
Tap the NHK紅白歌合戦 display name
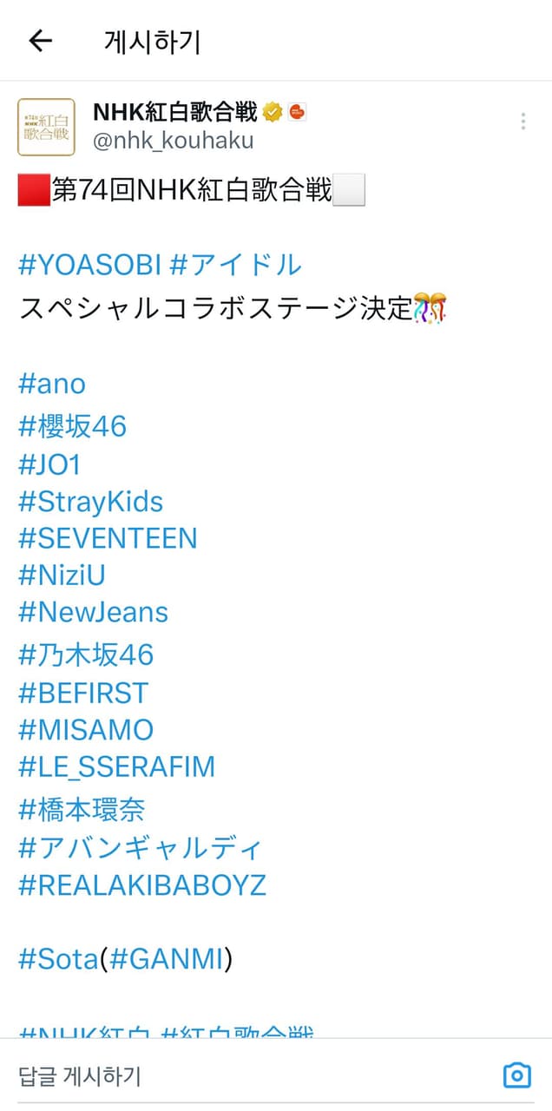pos(175,112)
